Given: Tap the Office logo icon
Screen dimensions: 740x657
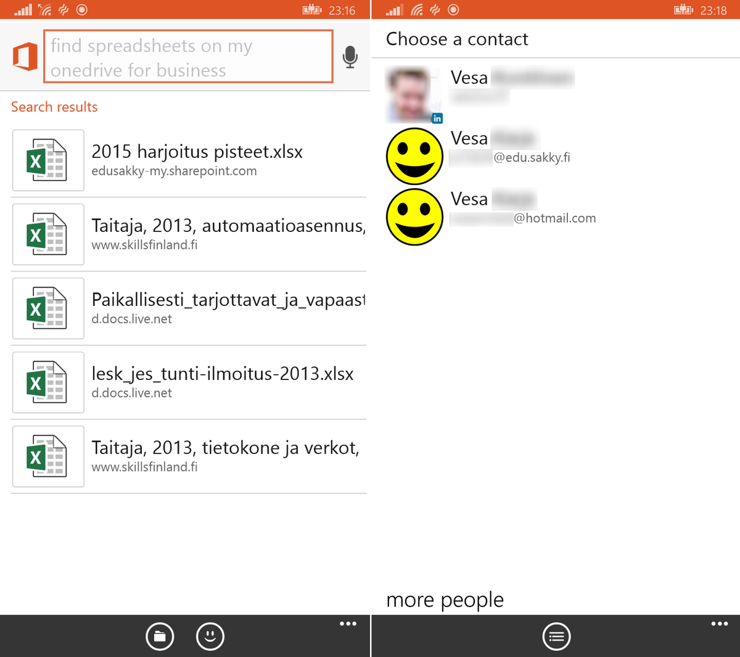Looking at the screenshot, I should pyautogui.click(x=25, y=56).
